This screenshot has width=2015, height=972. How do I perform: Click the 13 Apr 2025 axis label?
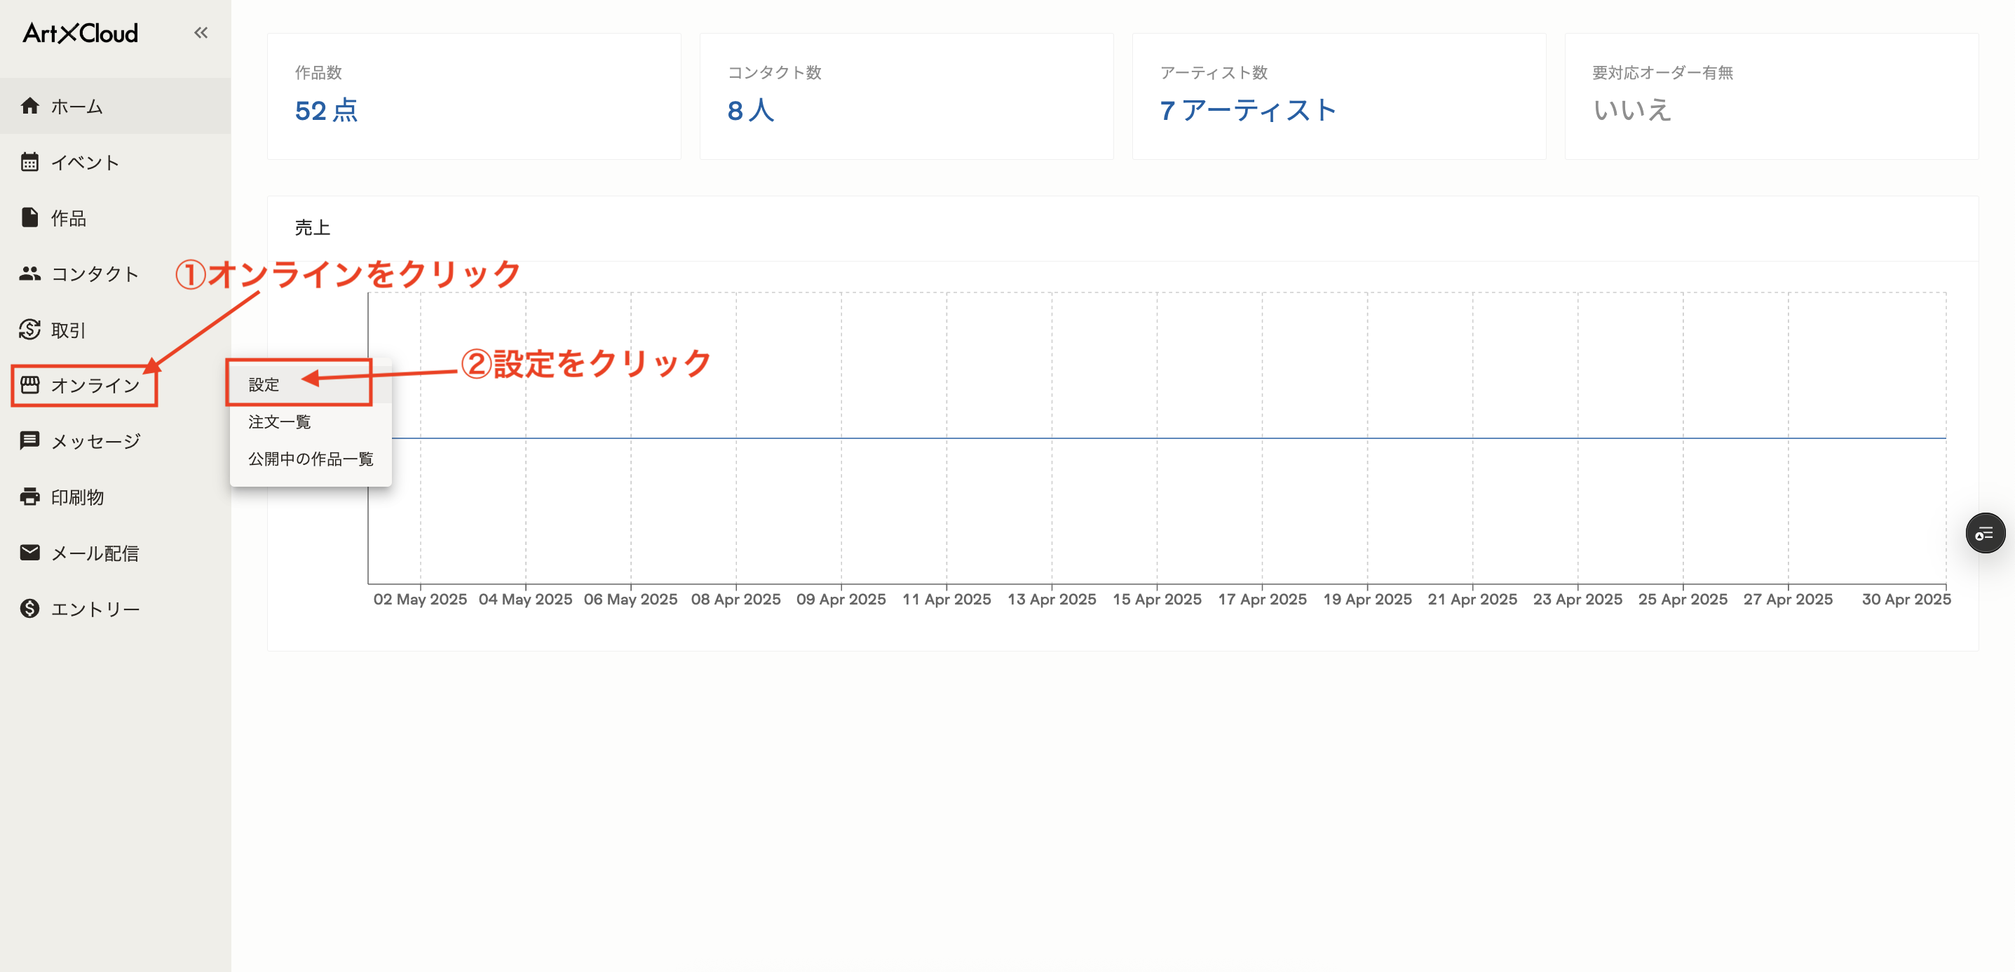tap(1051, 600)
